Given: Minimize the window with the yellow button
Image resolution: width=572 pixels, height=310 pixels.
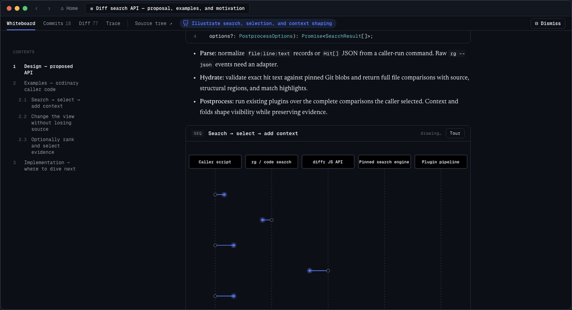Looking at the screenshot, I should pyautogui.click(x=17, y=8).
